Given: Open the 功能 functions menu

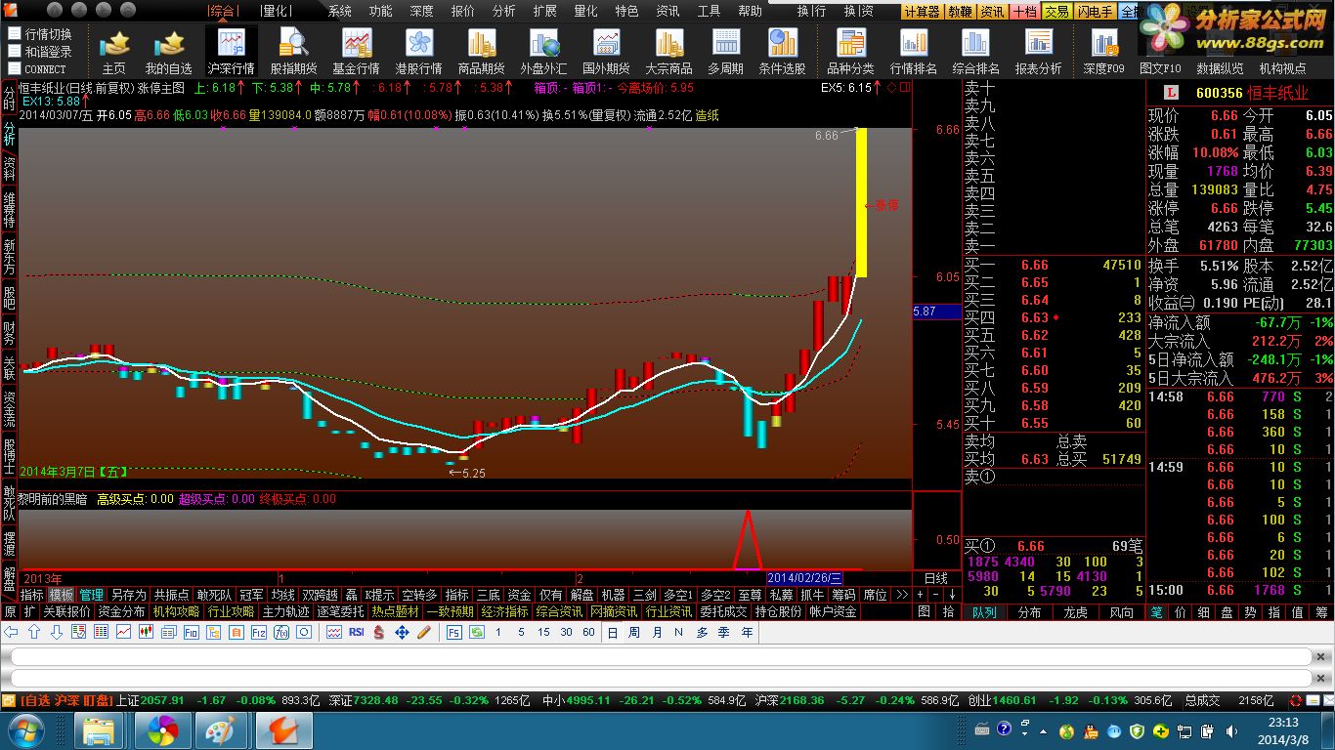Looking at the screenshot, I should (381, 11).
